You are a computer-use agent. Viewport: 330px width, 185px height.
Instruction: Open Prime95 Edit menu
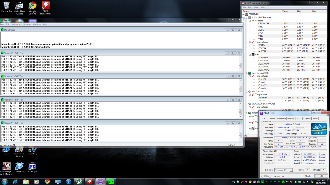8,24
